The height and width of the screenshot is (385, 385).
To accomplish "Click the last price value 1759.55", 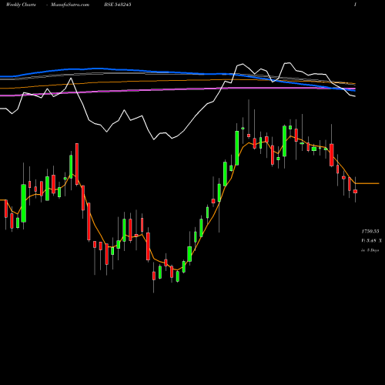I will (x=370, y=232).
